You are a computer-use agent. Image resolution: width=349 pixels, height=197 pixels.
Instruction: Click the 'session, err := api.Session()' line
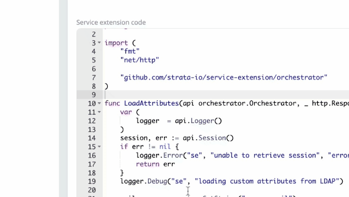[177, 138]
